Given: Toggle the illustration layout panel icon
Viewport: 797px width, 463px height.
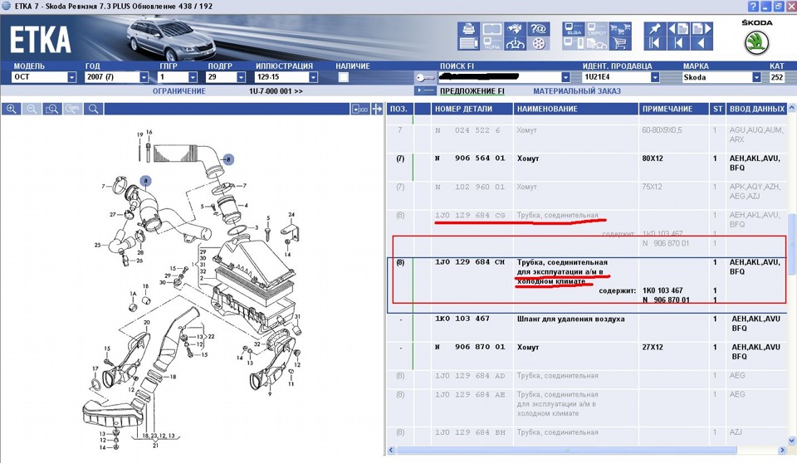Looking at the screenshot, I should pos(359,109).
